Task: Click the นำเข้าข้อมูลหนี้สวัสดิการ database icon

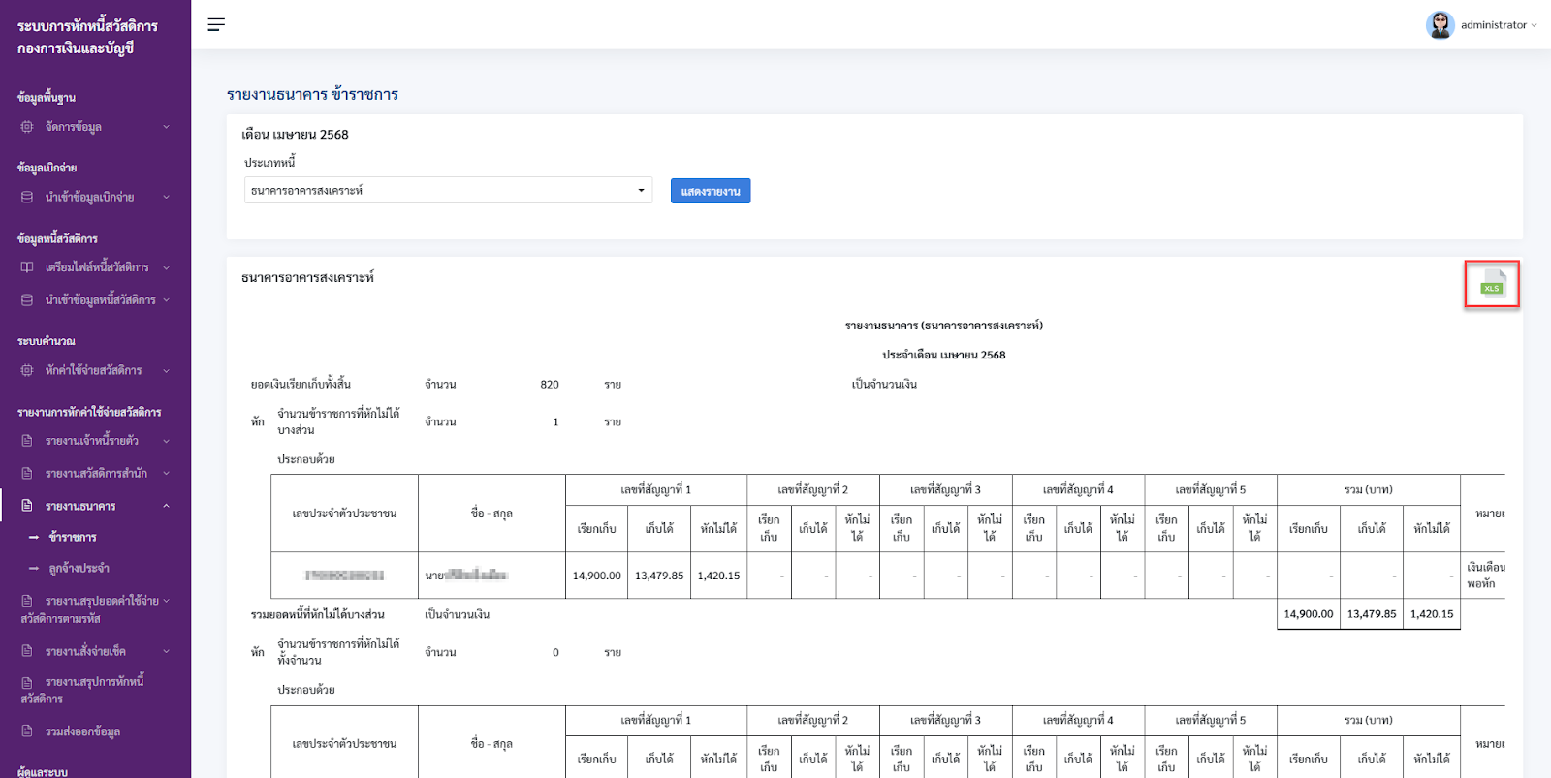Action: (27, 300)
